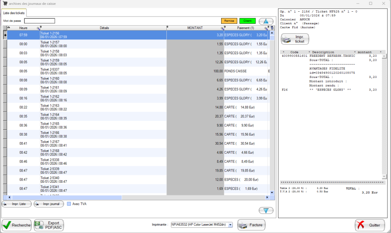The height and width of the screenshot is (233, 391).
Task: Click the green Client button
Action: pos(247,21)
